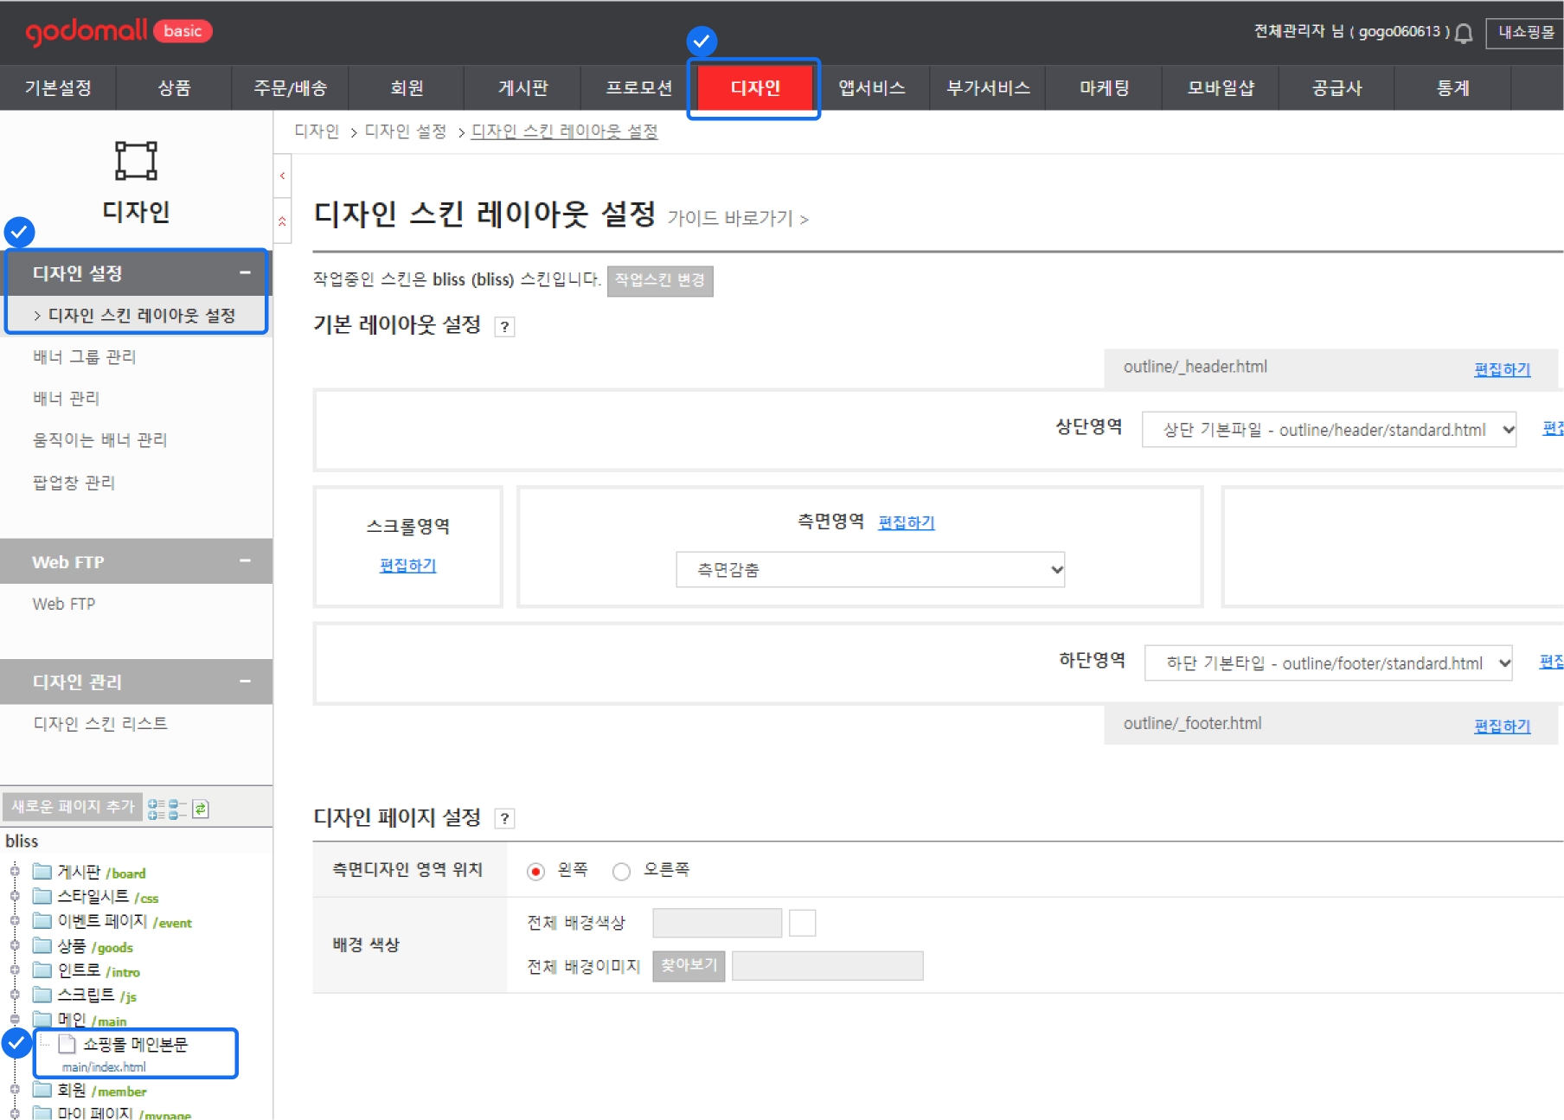Click the notification bell icon
This screenshot has width=1564, height=1120.
1463,34
